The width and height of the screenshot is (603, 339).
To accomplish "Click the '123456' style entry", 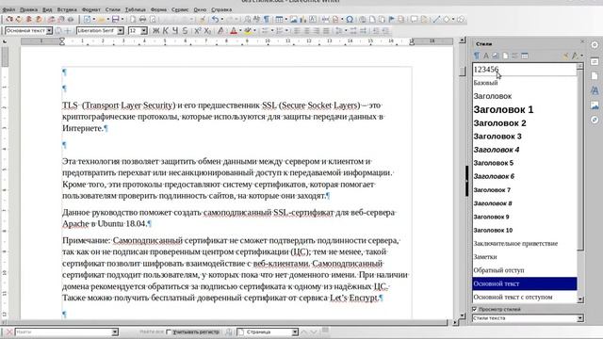I will 525,70.
